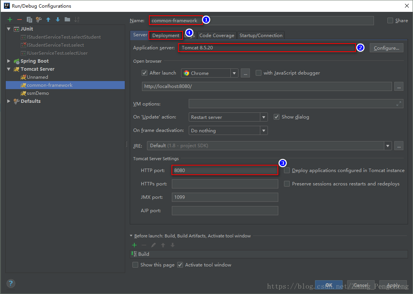Click the Configure... button
Viewport: 413px width, 294px height.
tap(386, 48)
